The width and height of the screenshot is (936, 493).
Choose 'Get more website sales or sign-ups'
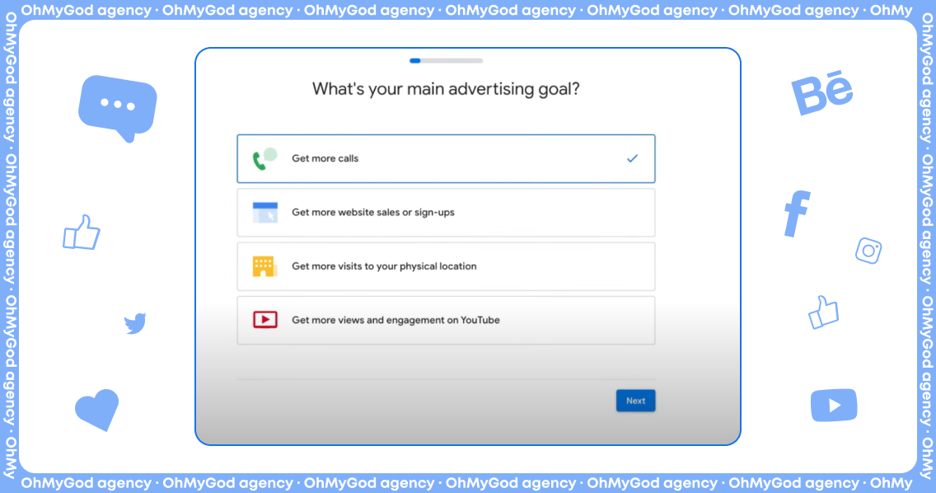click(x=445, y=213)
